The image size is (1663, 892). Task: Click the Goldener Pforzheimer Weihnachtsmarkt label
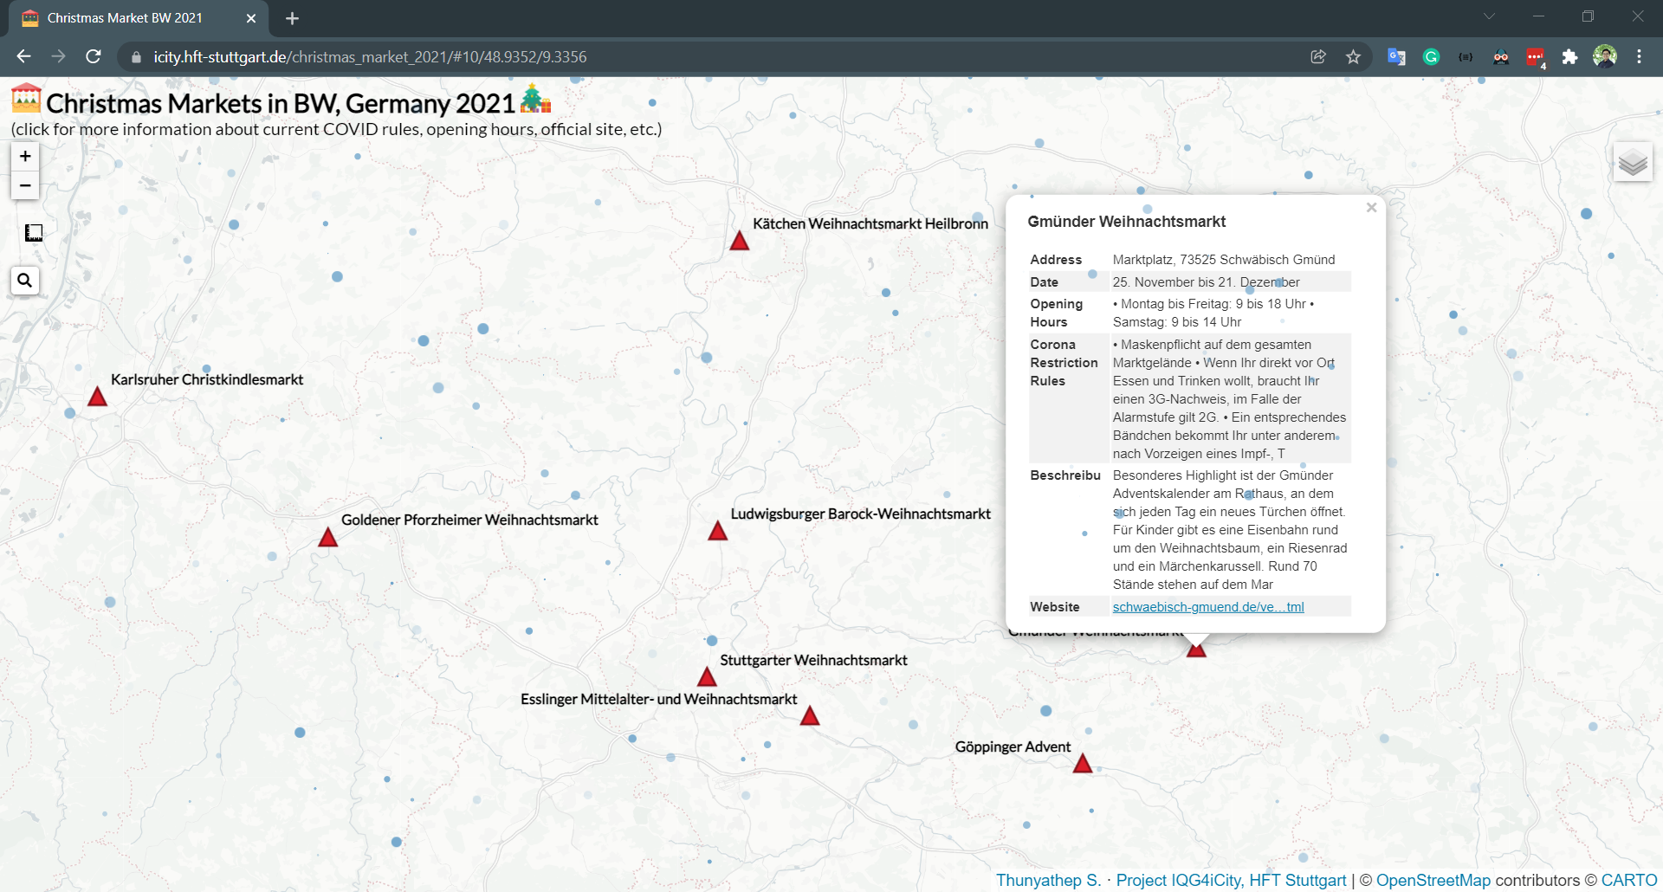point(469,520)
